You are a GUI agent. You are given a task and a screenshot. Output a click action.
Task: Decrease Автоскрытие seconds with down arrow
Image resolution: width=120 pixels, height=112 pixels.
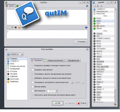coord(57,91)
